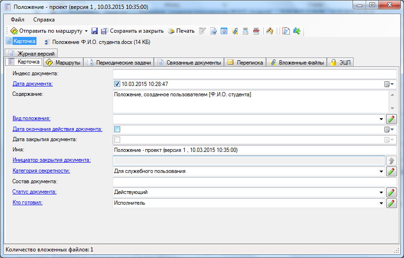Click the status text Количество вложенных файлов: 1
Image resolution: width=404 pixels, height=258 pixels.
[x=50, y=250]
